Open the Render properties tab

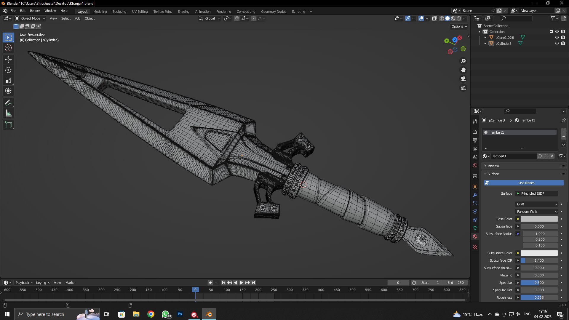click(475, 132)
